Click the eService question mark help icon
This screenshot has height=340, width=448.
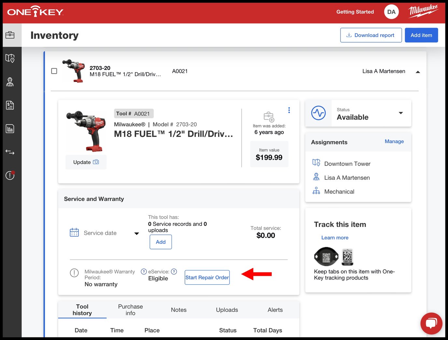(174, 271)
